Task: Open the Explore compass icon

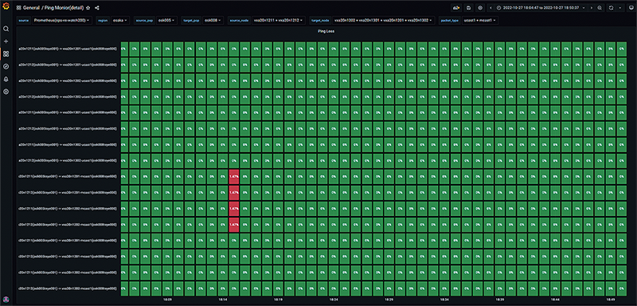Action: point(6,66)
